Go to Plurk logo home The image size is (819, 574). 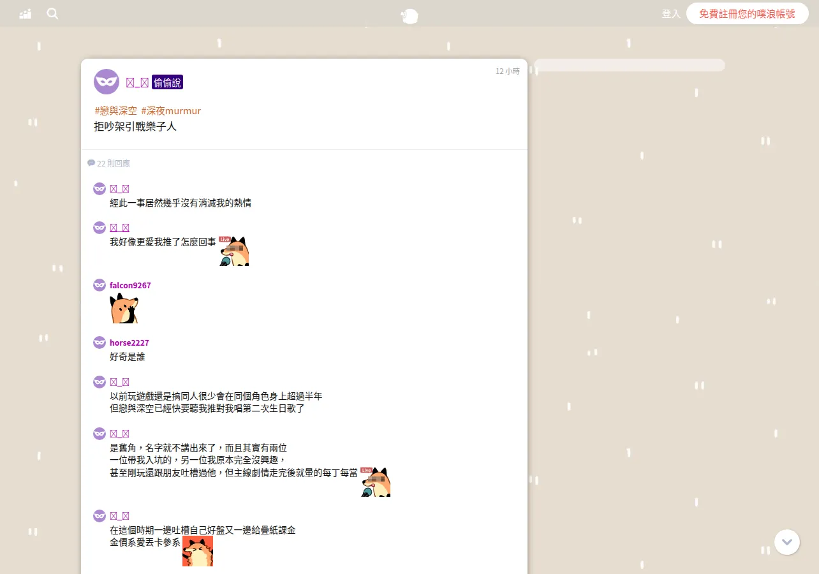click(409, 15)
